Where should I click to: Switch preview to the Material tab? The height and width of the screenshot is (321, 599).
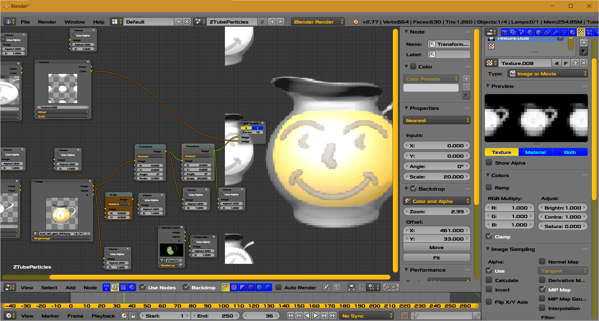[x=535, y=152]
